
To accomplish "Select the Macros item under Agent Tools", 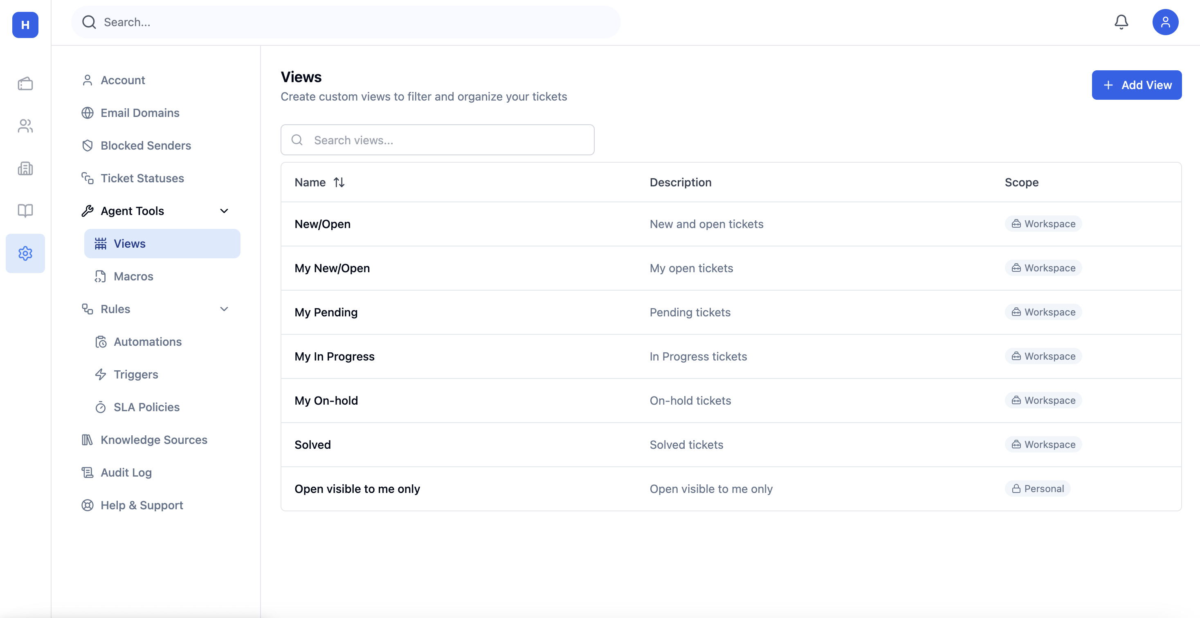I will click(133, 276).
